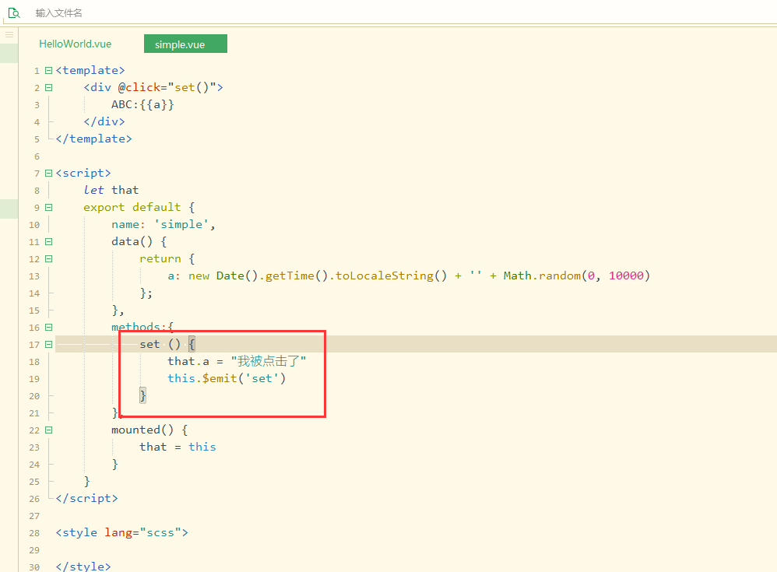Click line number 28 in the gutter
The width and height of the screenshot is (777, 572).
pos(34,533)
